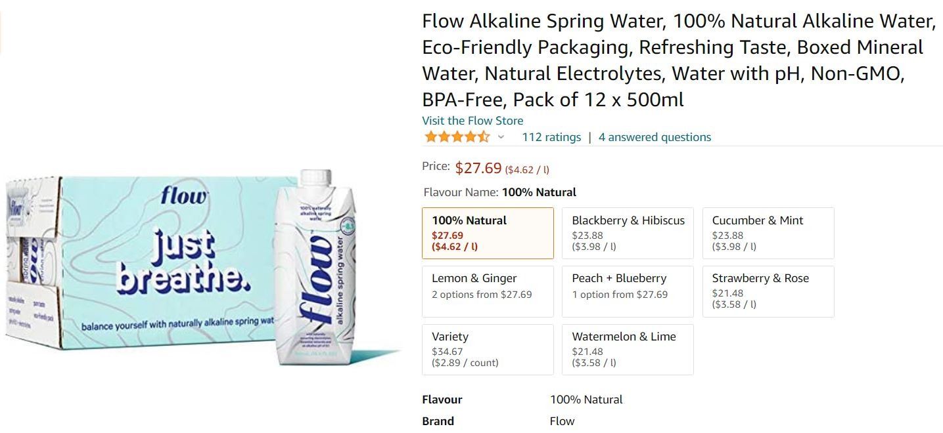Open the 4 answered questions link
The height and width of the screenshot is (433, 943).
pyautogui.click(x=655, y=137)
